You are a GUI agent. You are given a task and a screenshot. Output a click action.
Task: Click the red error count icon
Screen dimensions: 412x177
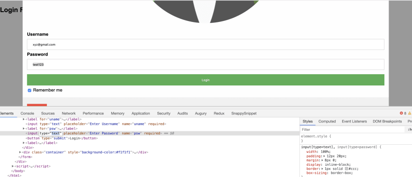click(401, 113)
